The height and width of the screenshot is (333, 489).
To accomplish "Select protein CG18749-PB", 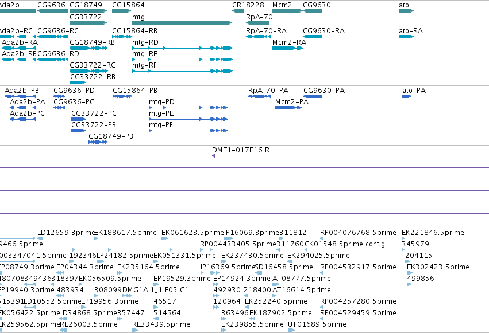I will [x=98, y=142].
